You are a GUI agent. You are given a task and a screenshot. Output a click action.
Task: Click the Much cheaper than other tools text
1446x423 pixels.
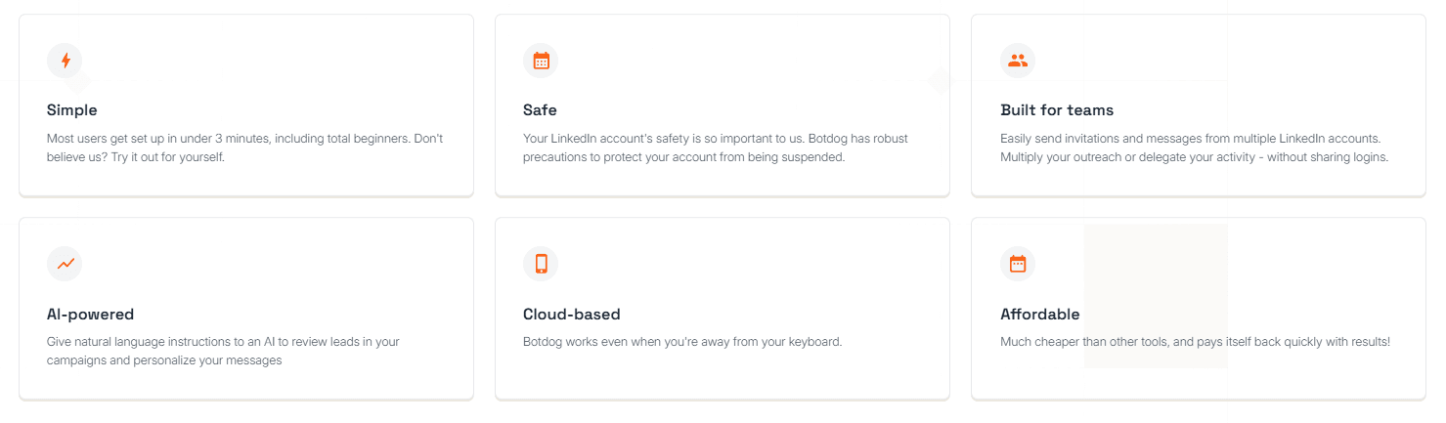tap(1195, 342)
